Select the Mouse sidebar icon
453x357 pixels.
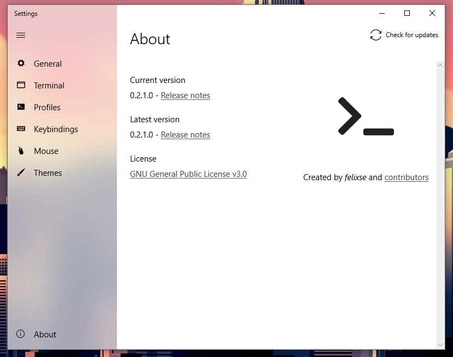click(21, 151)
